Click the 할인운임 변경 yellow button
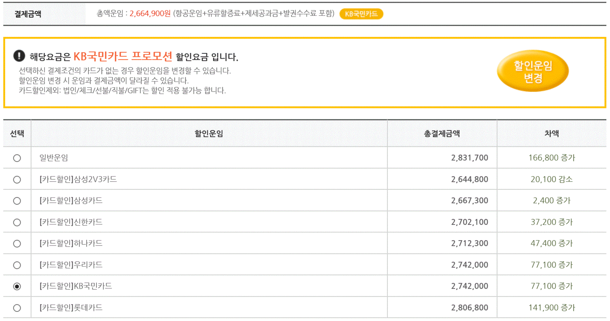The height and width of the screenshot is (321, 610). 533,71
